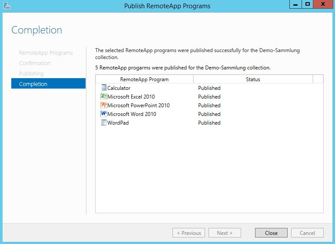
Task: Click the Microsoft PowerPoint 2010 icon
Action: click(103, 106)
